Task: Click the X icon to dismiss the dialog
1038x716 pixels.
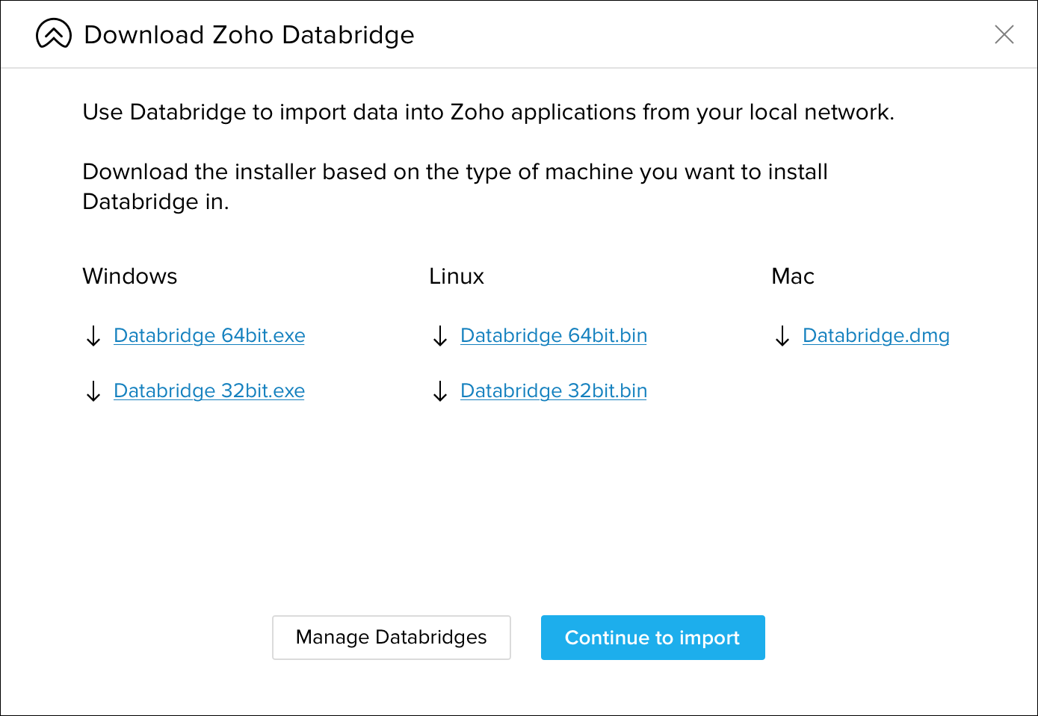Action: pos(1004,34)
